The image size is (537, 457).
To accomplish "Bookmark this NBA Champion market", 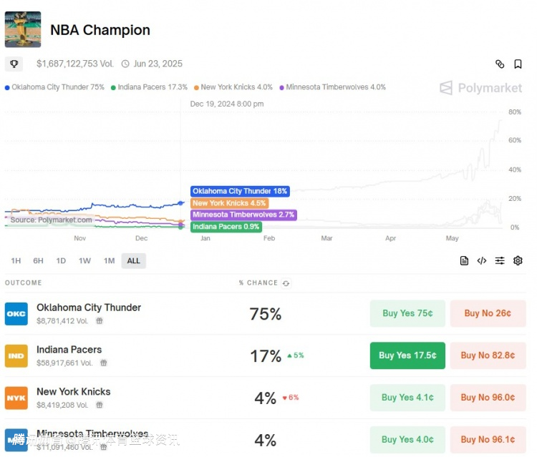I will tap(518, 64).
